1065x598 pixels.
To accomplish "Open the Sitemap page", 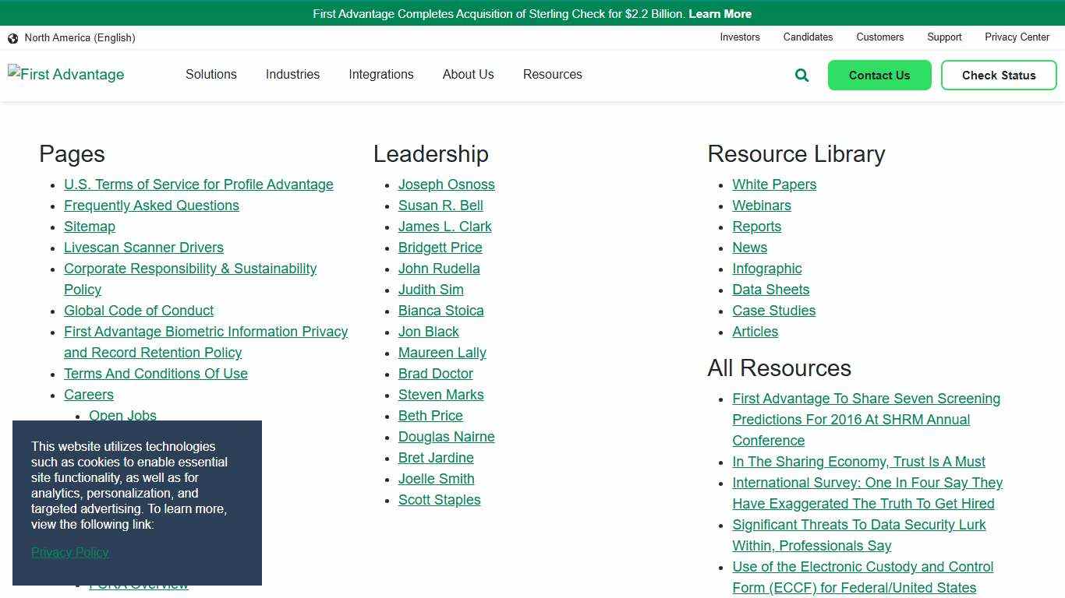I will click(89, 227).
